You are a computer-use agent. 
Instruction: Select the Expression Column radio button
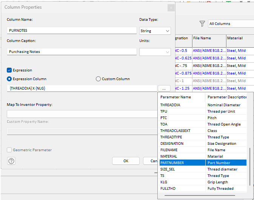(9, 79)
